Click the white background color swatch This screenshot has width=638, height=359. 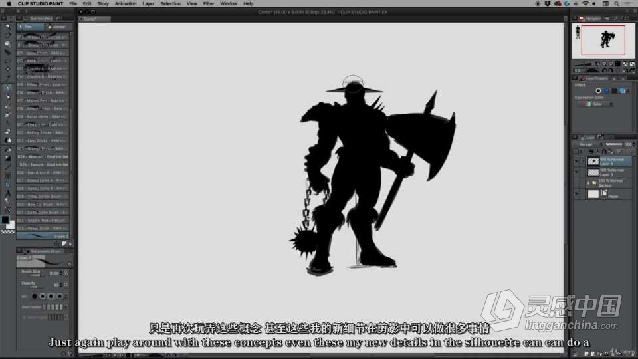coord(11,225)
